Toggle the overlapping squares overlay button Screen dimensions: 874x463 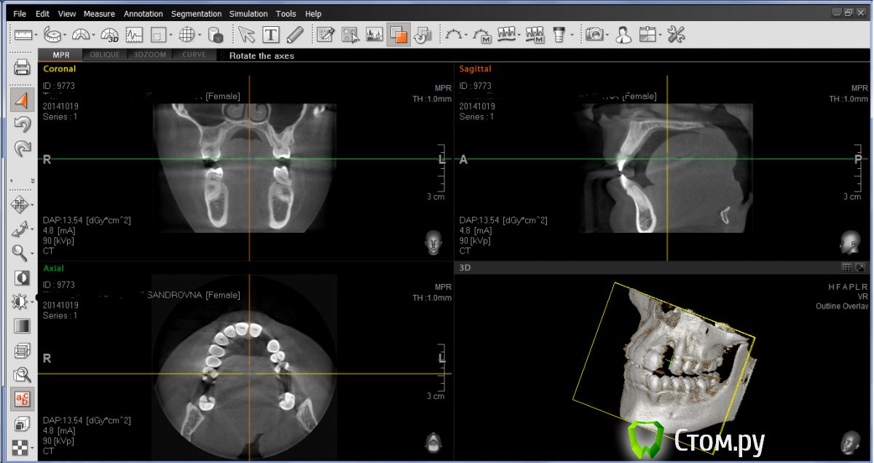click(398, 34)
